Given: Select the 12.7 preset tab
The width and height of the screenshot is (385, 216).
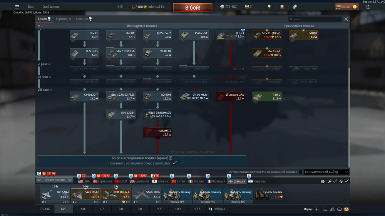Looking at the screenshot, I should tap(197, 209).
